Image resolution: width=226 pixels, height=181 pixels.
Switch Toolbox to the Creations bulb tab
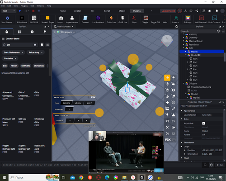coord(45,32)
